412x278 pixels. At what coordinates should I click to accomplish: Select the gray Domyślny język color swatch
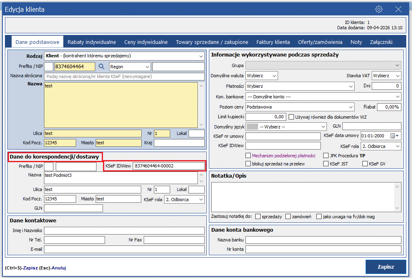tap(252, 126)
